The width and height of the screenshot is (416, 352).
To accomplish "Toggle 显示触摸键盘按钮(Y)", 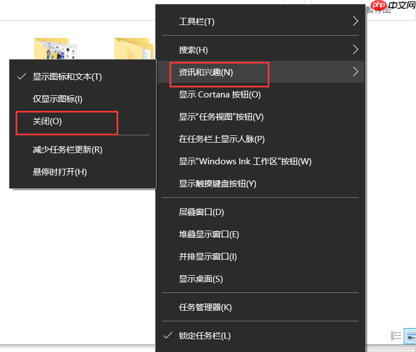I will coord(260,183).
